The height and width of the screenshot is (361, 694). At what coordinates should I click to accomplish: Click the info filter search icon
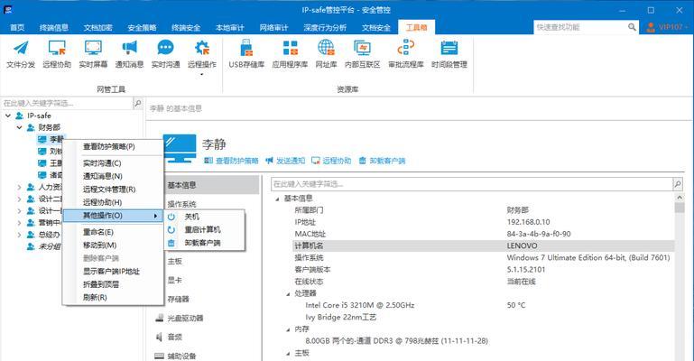(678, 183)
